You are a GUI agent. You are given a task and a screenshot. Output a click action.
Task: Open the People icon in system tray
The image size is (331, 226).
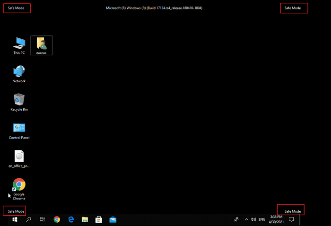[x=236, y=219]
